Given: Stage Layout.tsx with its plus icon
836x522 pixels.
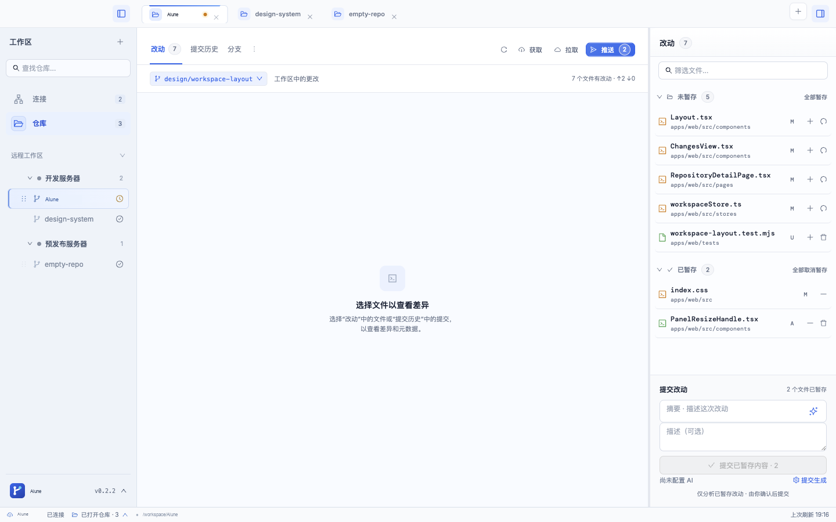Looking at the screenshot, I should click(x=810, y=121).
